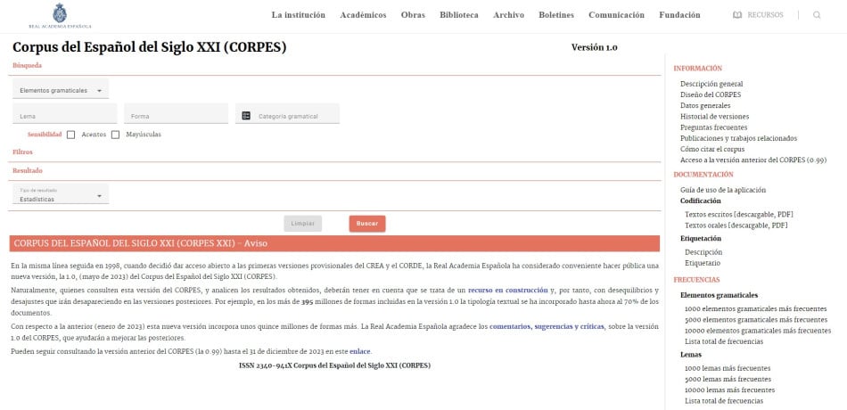Click the RECURSOS book icon

pos(736,15)
